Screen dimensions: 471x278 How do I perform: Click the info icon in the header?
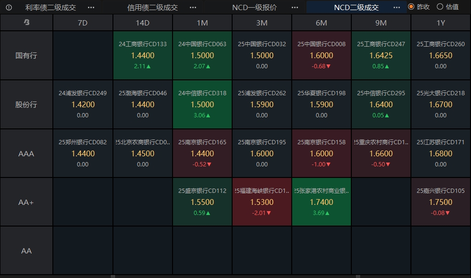[x=9, y=8]
